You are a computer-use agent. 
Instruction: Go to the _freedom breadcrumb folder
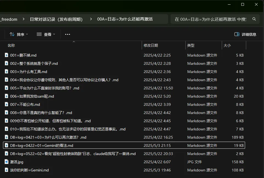[9, 19]
